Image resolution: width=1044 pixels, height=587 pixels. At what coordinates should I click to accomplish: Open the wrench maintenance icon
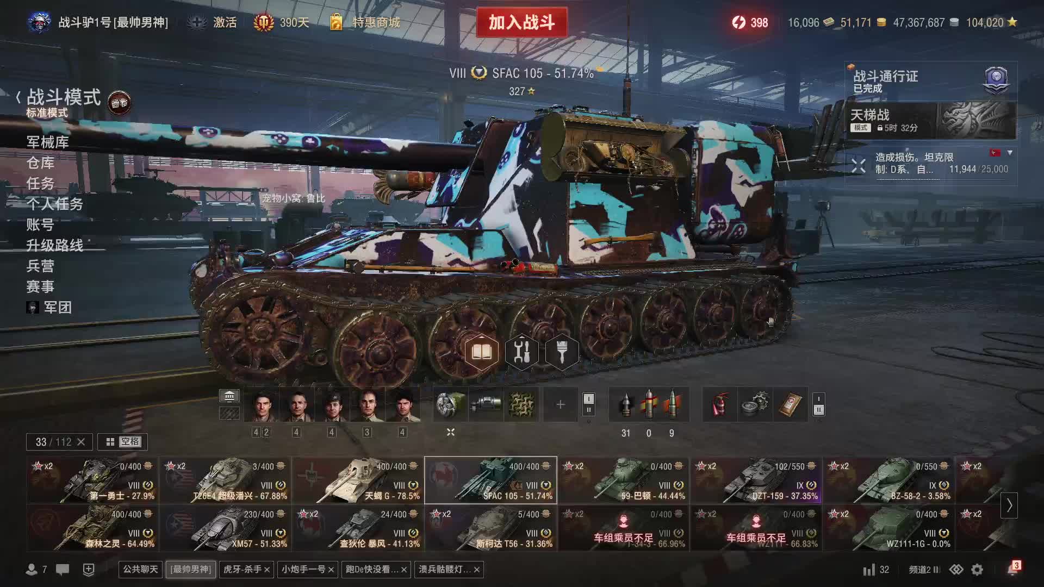(521, 352)
